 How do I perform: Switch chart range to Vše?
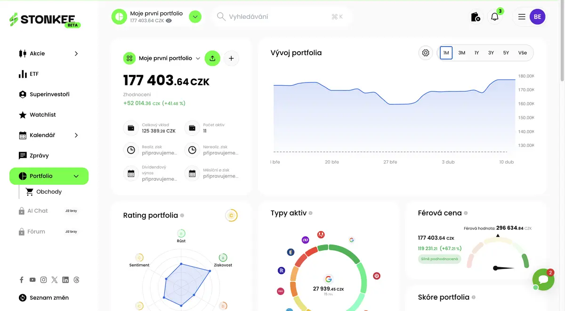point(523,53)
